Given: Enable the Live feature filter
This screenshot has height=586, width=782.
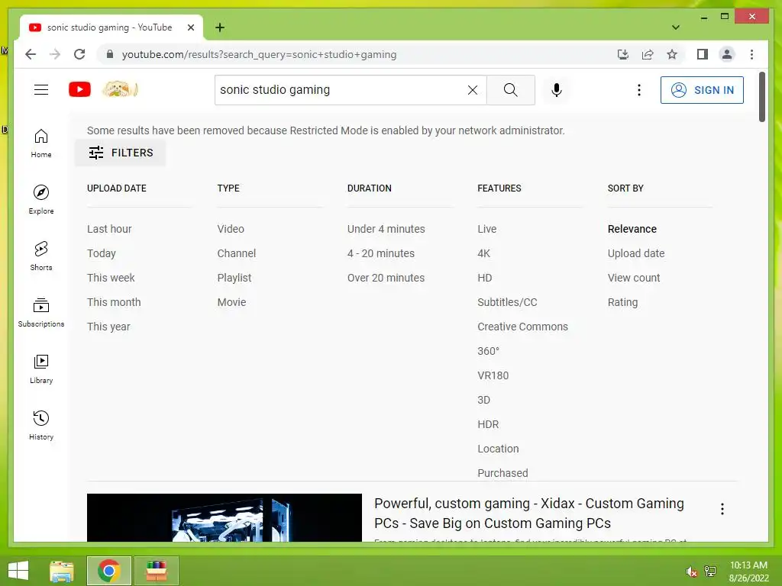Looking at the screenshot, I should click(486, 229).
